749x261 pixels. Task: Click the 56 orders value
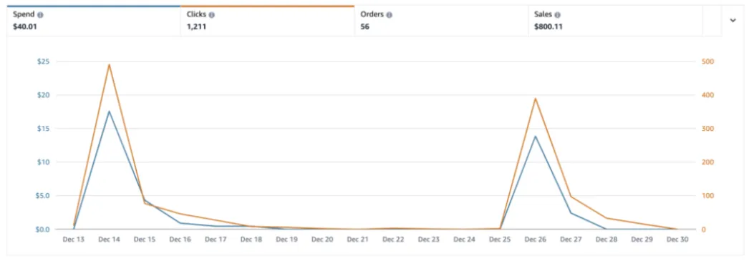coord(365,26)
